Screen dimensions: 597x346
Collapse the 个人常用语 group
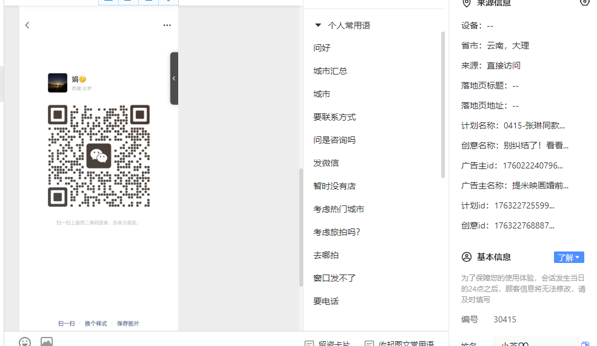(x=318, y=25)
